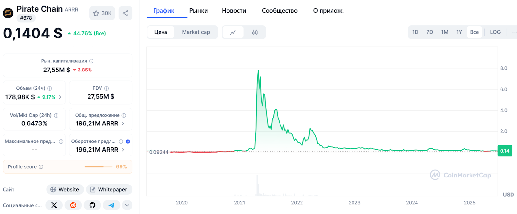The image size is (517, 214).
Task: Open the О прилож. tab
Action: pos(328,11)
